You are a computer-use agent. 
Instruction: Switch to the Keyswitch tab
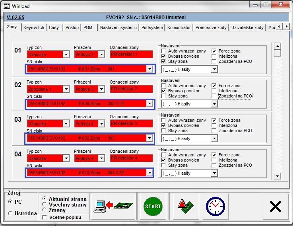[33, 28]
